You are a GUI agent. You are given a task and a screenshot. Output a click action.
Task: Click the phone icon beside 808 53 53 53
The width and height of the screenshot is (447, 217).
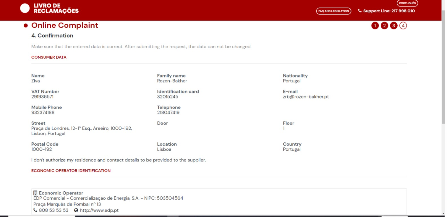click(x=35, y=210)
